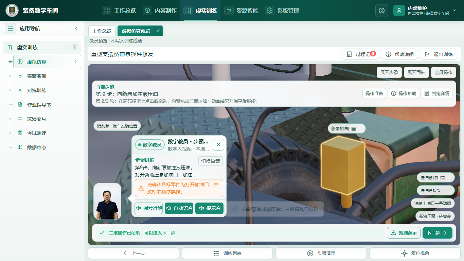This screenshot has width=464, height=261.
Task: Click the 展开步骤 button
Action: [x=389, y=72]
